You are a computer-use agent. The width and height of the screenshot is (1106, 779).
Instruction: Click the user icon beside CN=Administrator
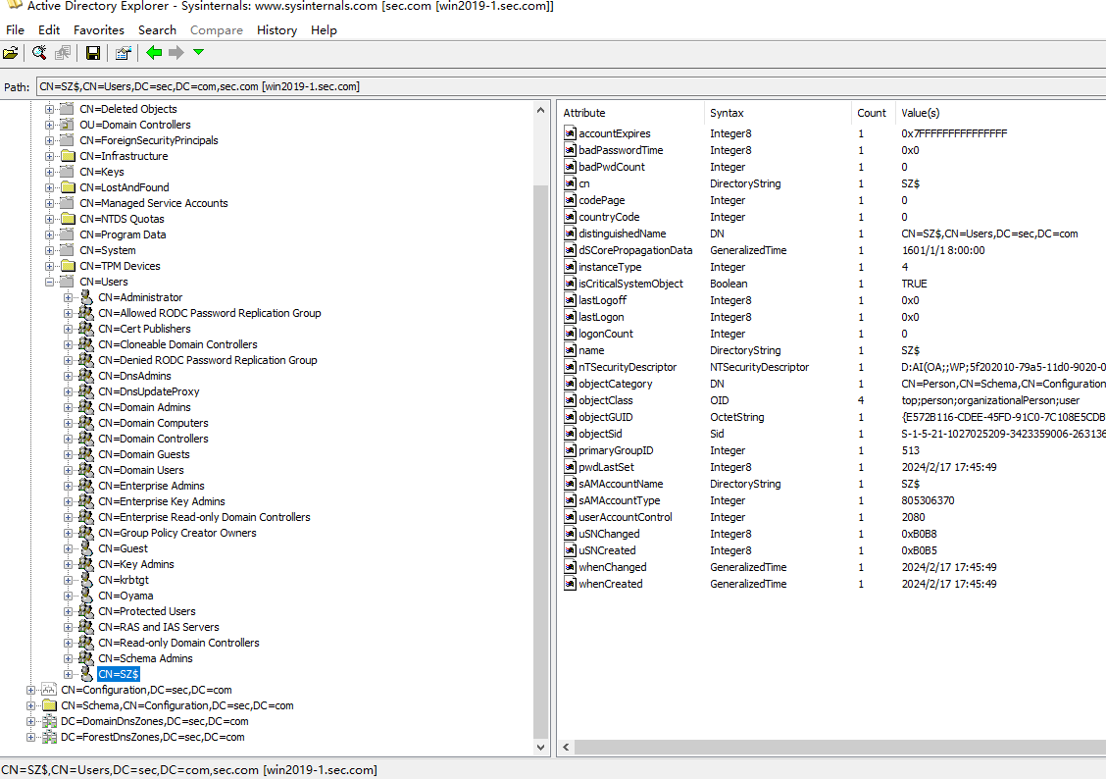[x=86, y=297]
